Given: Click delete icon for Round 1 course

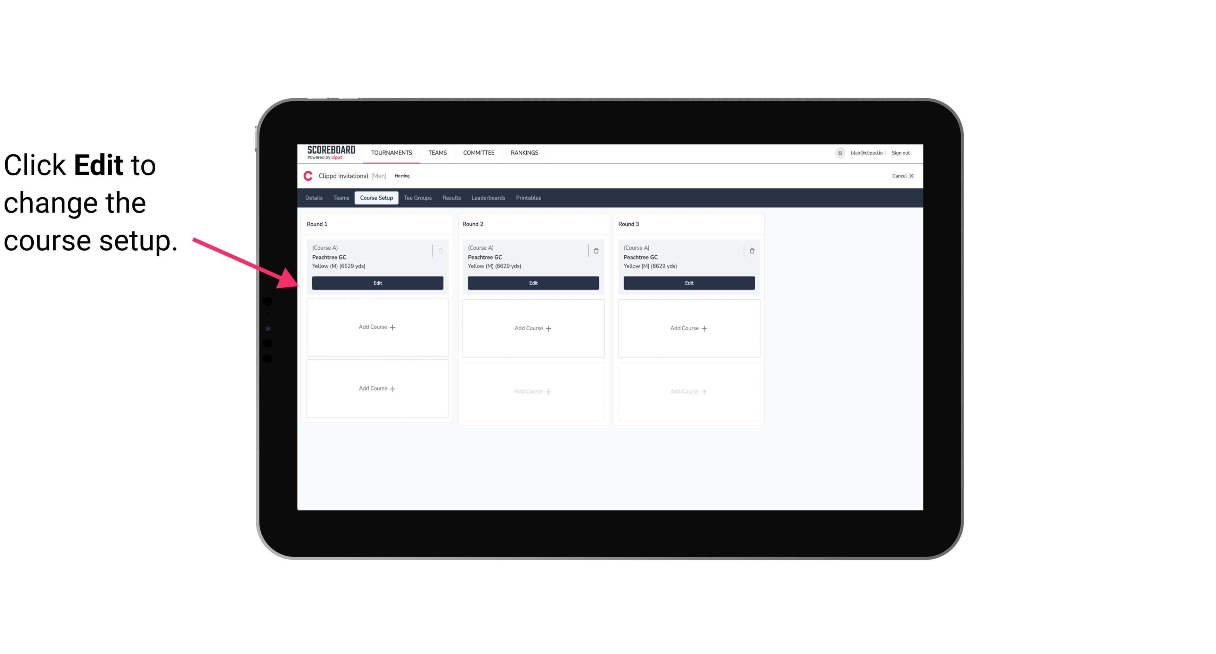Looking at the screenshot, I should pos(441,250).
